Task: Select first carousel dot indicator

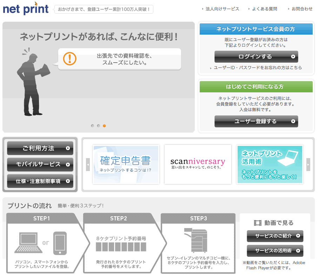Action: [x=93, y=126]
